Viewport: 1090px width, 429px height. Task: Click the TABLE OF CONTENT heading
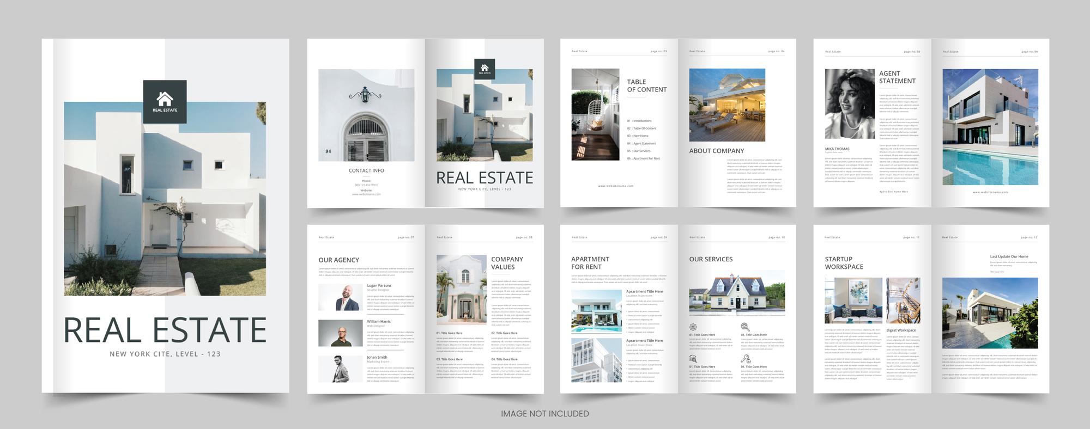tap(646, 85)
